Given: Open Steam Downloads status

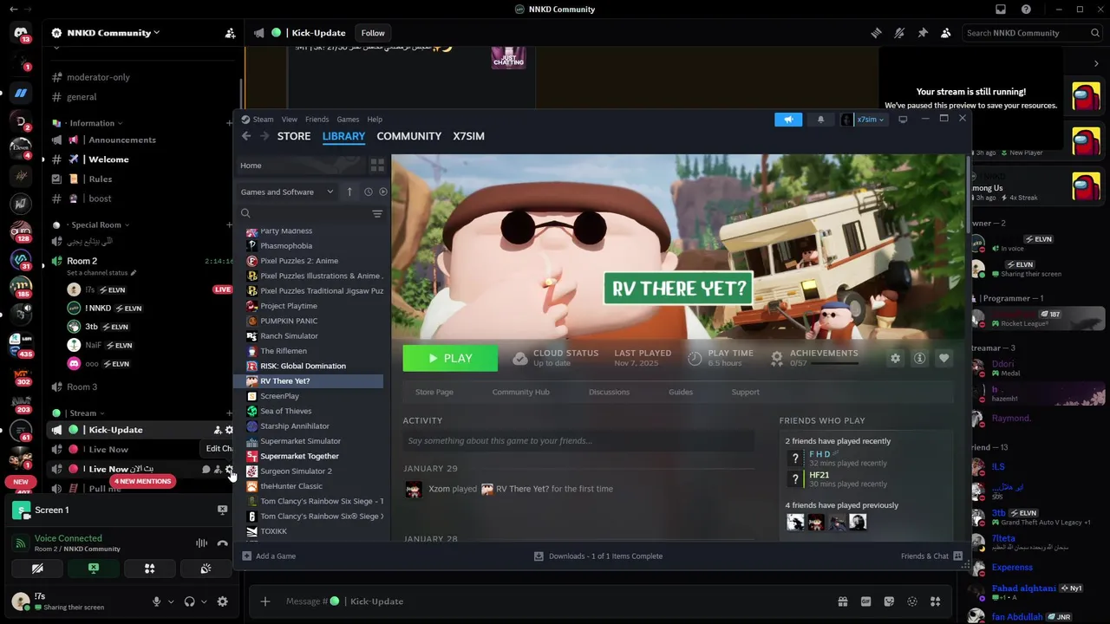Looking at the screenshot, I should 597,556.
